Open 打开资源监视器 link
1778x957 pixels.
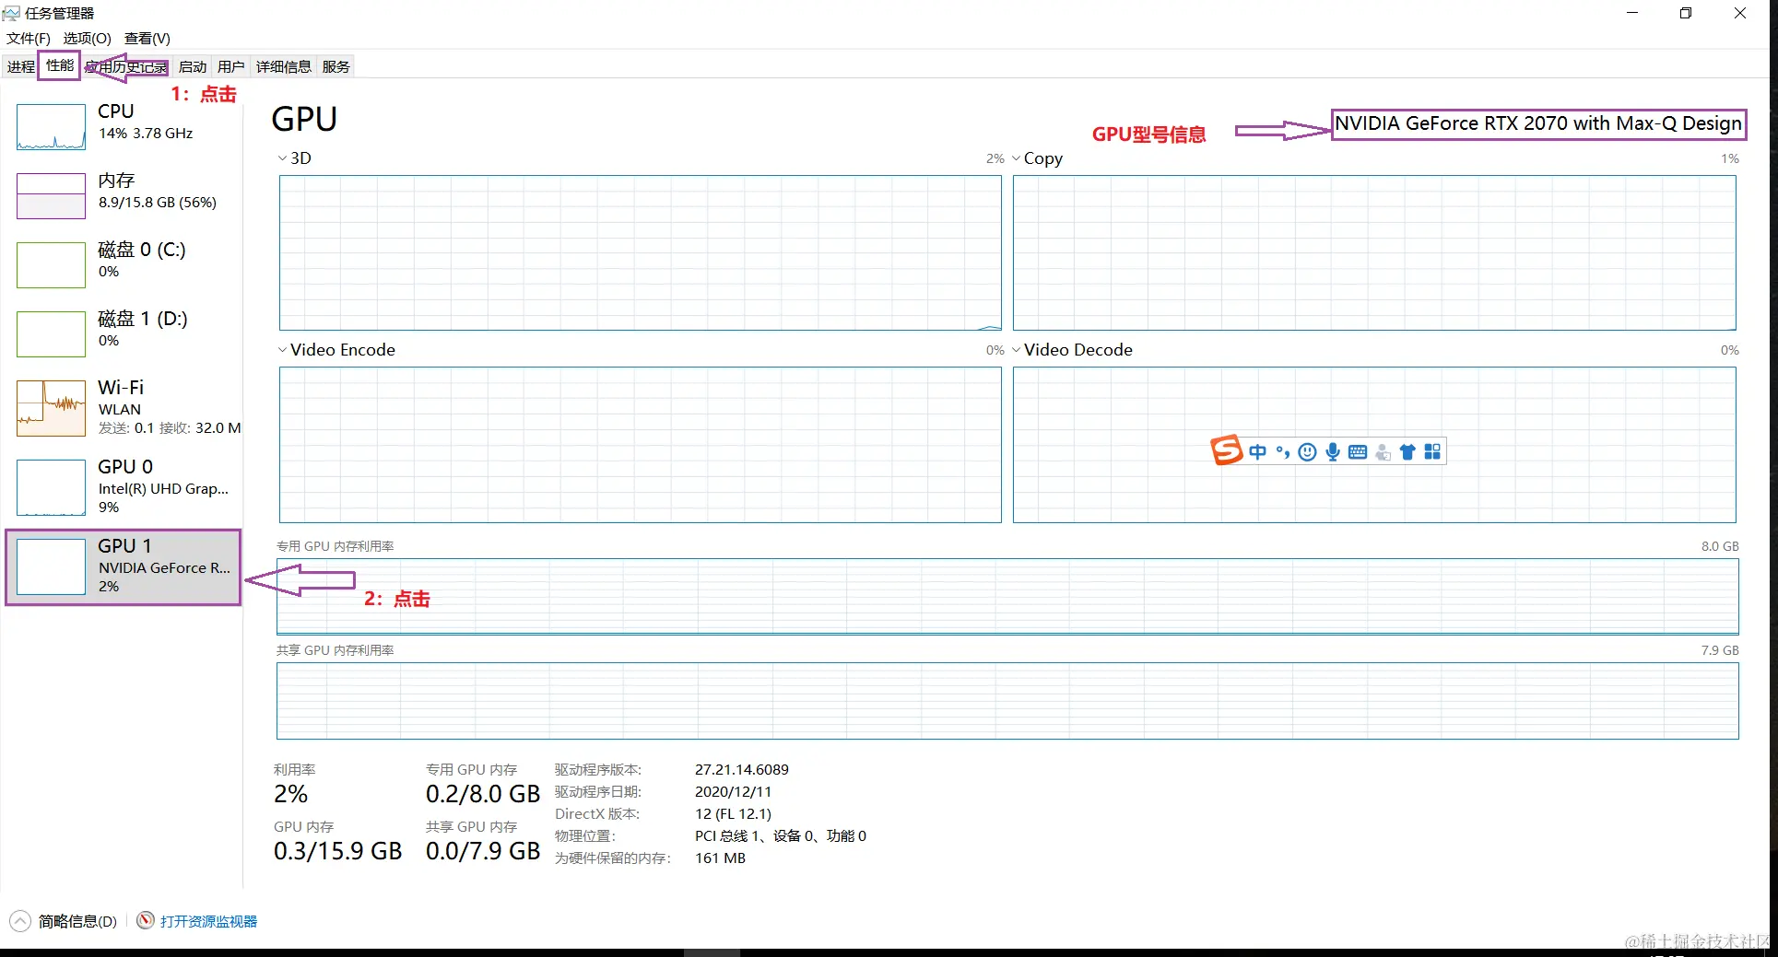(x=208, y=921)
